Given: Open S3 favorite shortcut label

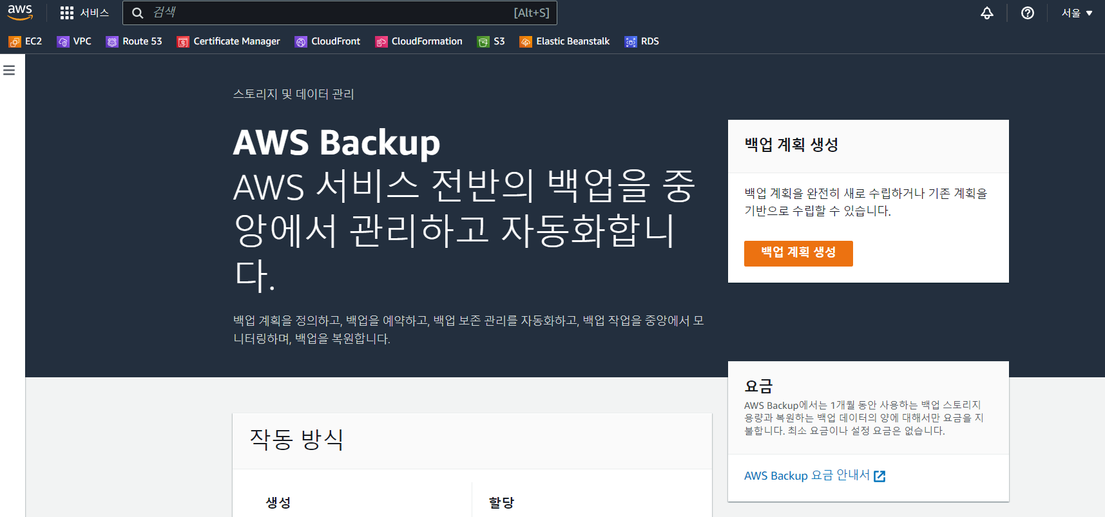Looking at the screenshot, I should pos(499,41).
